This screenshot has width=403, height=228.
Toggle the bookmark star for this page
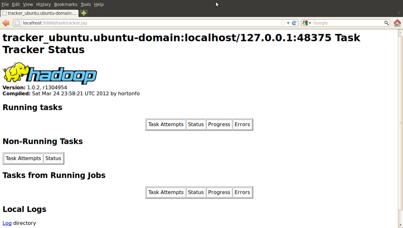point(283,23)
